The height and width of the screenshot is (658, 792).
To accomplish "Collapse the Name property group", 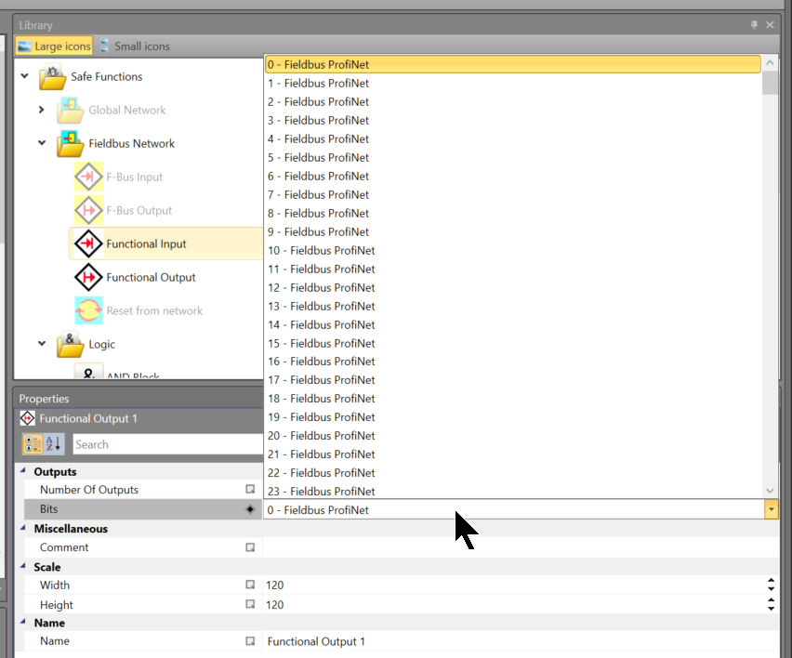I will click(x=22, y=622).
